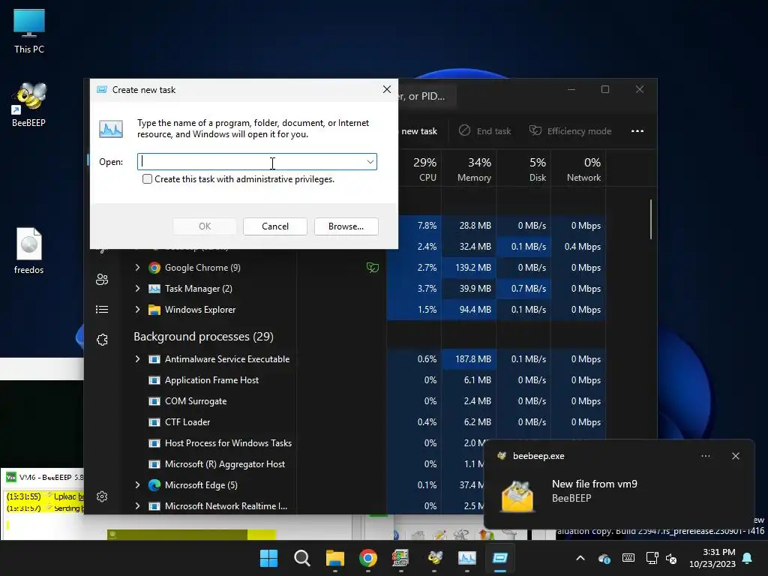Dismiss the beebeep.exe notification
768x576 pixels.
[x=736, y=456]
